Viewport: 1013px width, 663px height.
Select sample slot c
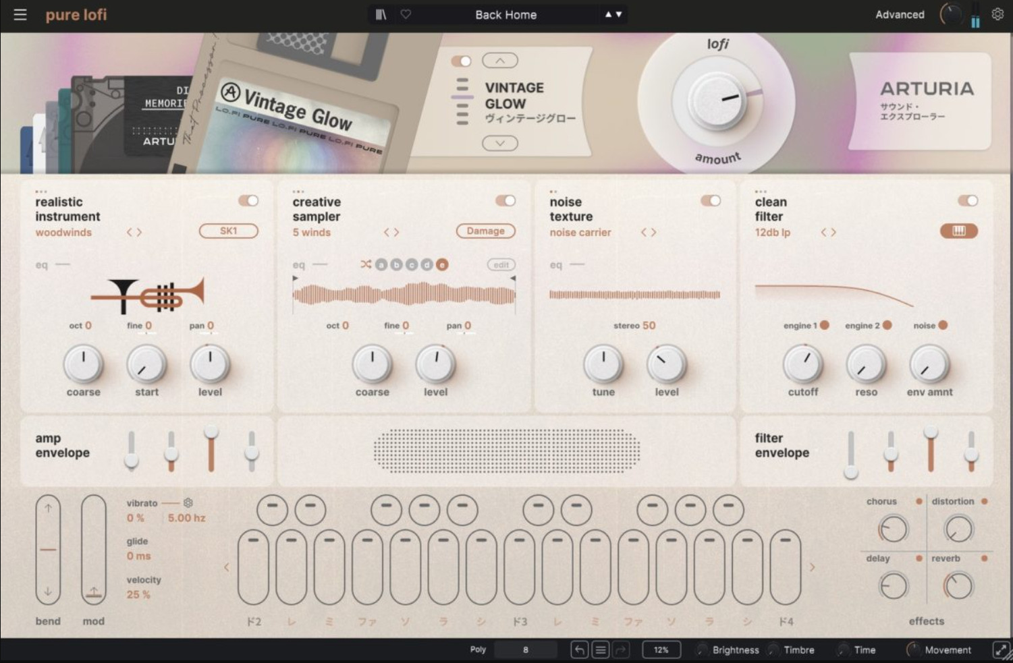pos(412,265)
